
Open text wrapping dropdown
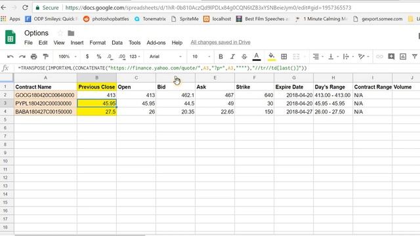(348, 56)
